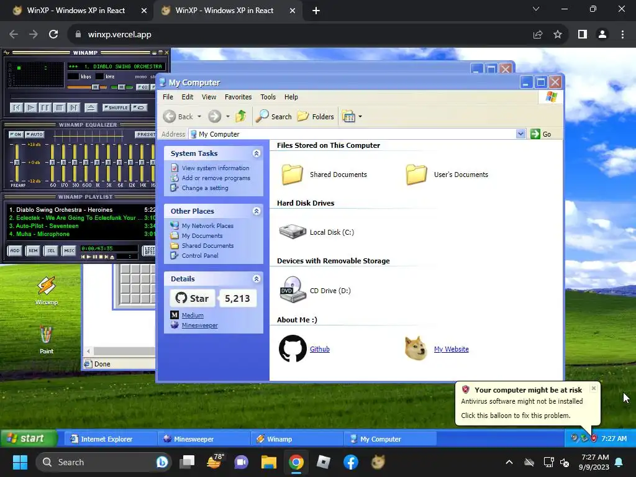Open the Favorites menu
The width and height of the screenshot is (636, 477).
point(238,97)
